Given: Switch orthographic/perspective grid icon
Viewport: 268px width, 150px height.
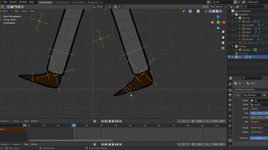Looking at the screenshot, I should point(223,48).
